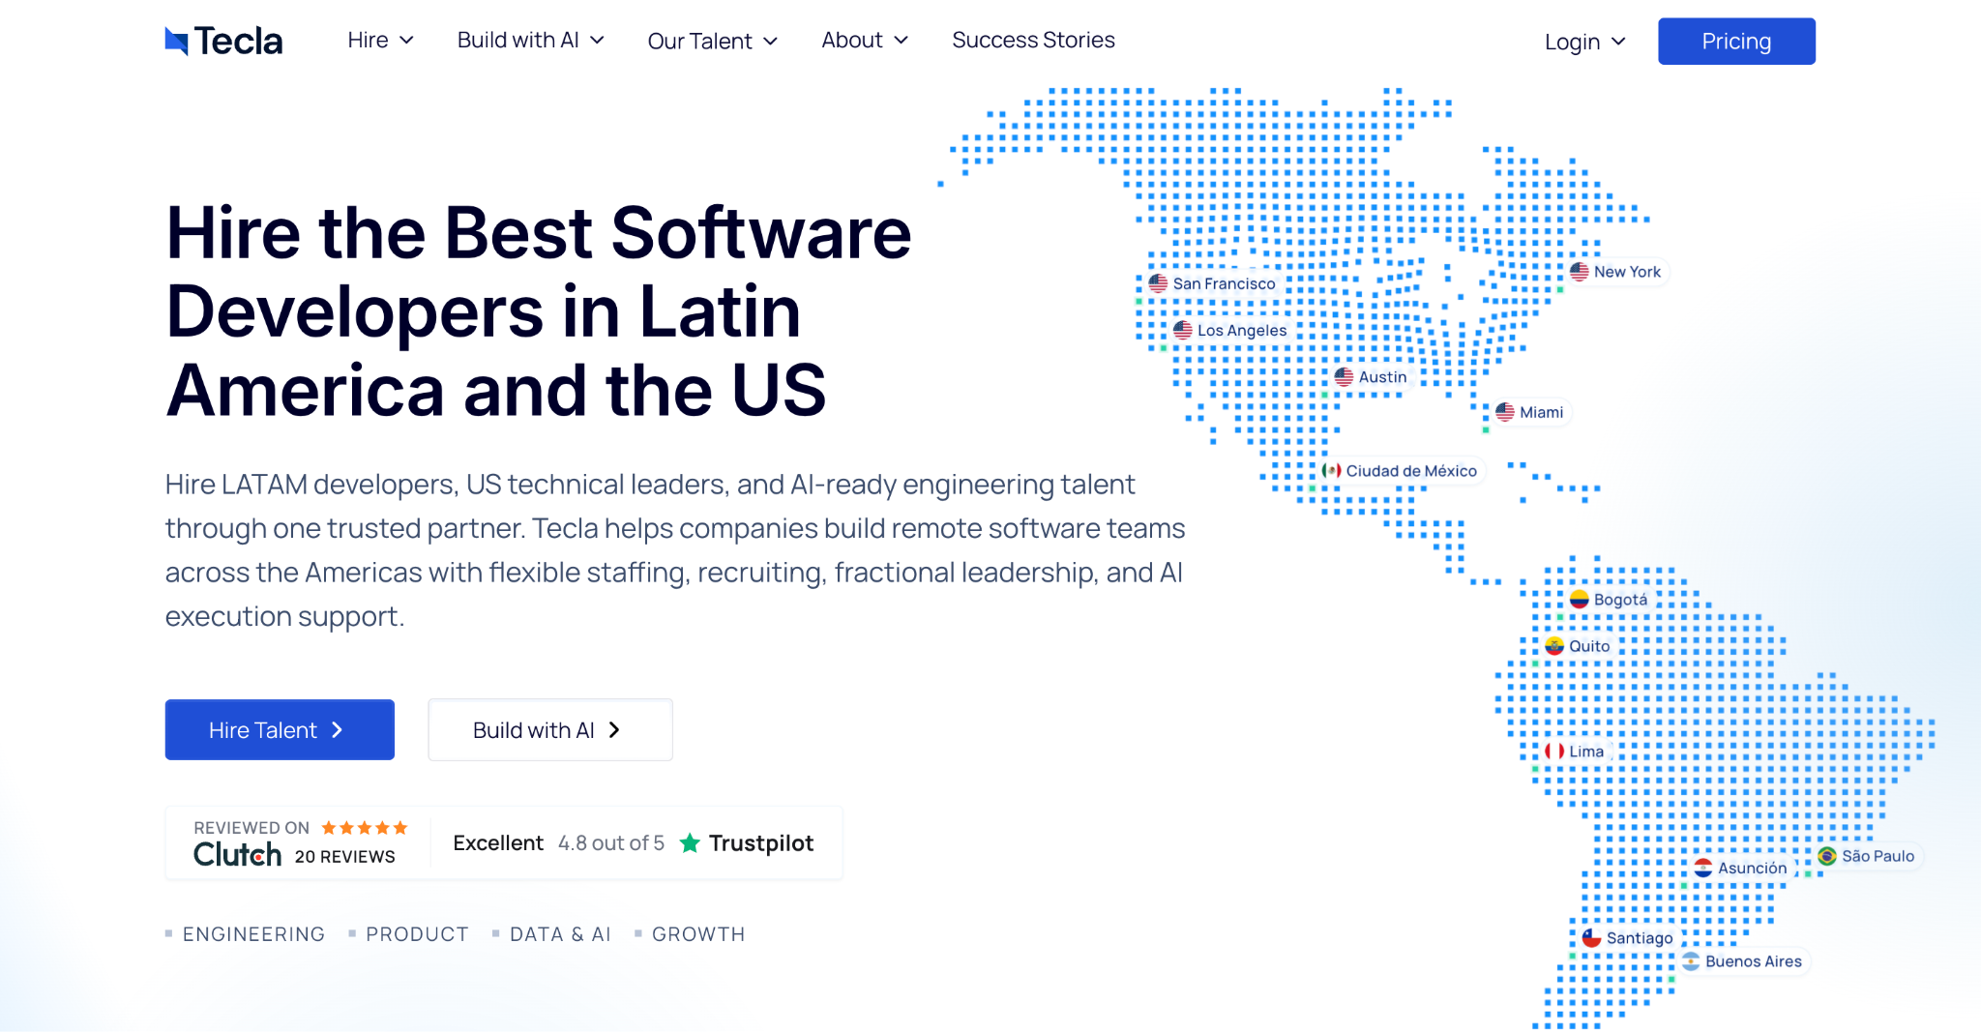Click the Clutch logo
This screenshot has width=1981, height=1032.
tap(238, 855)
